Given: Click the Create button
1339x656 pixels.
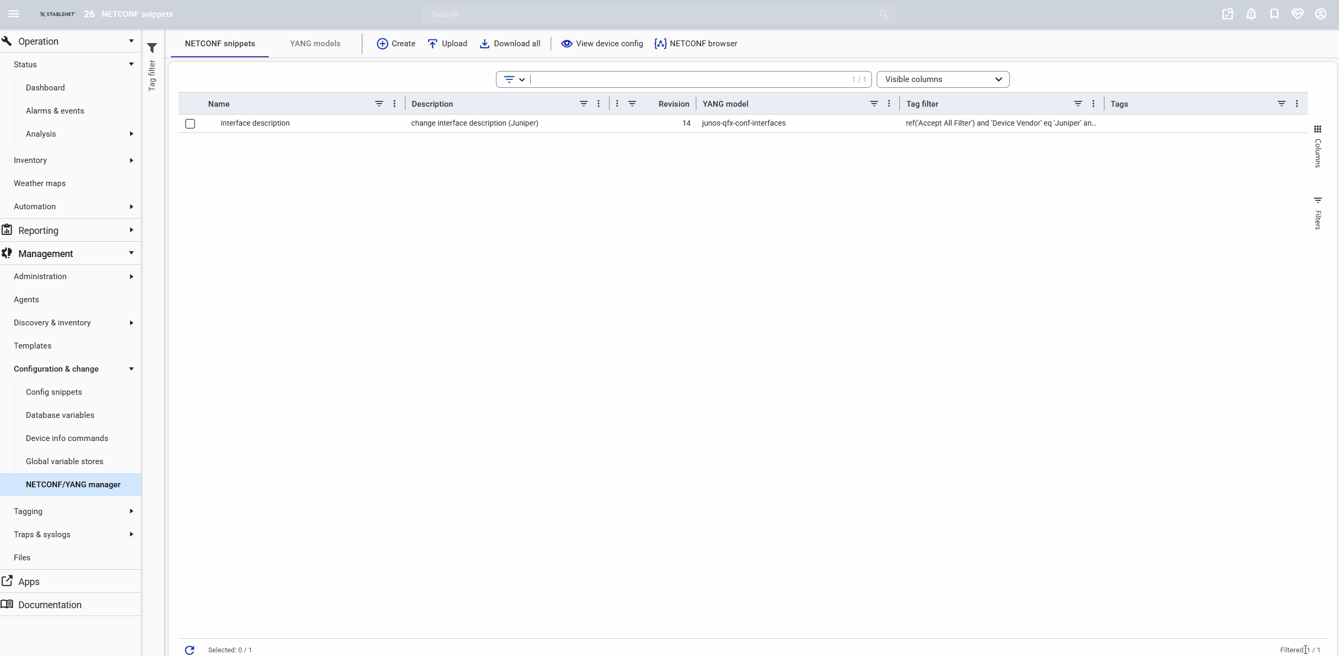Looking at the screenshot, I should click(x=396, y=44).
